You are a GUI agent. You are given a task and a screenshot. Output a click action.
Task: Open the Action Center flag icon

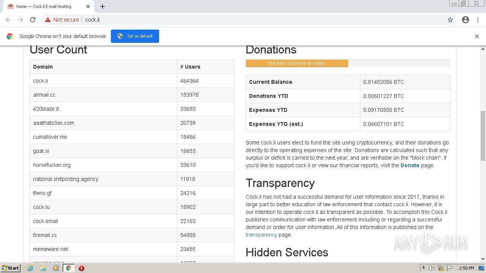point(450,268)
